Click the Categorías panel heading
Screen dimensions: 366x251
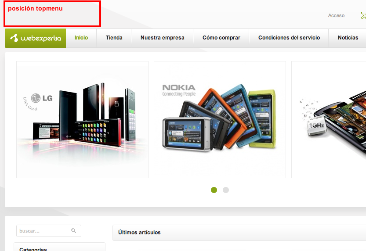coord(33,249)
